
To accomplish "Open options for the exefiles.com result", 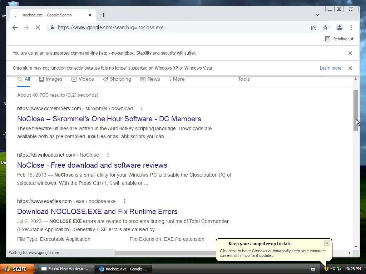I will click(x=125, y=201).
